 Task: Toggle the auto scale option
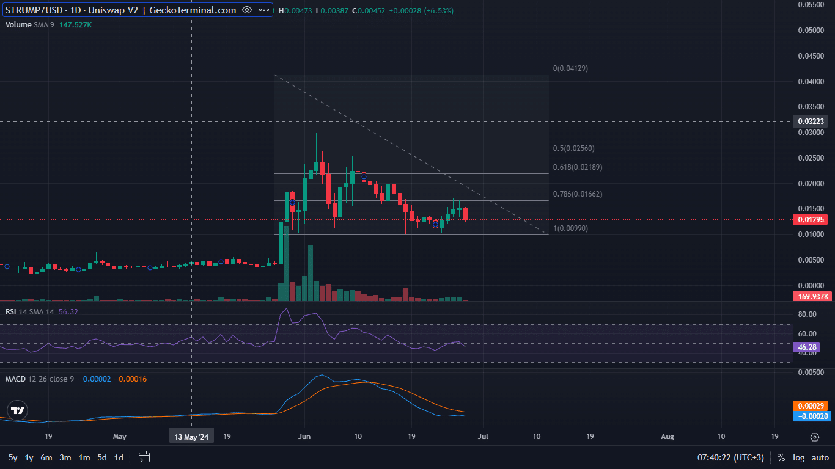click(x=820, y=457)
